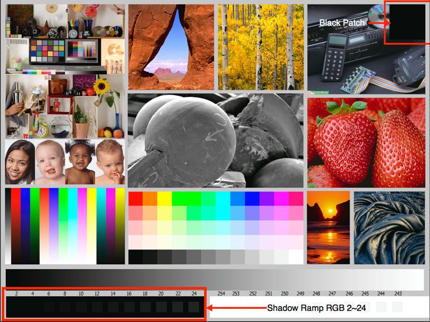Select the smiling dark-haired woman portrait
The width and height of the screenshot is (430, 322).
coord(20,162)
